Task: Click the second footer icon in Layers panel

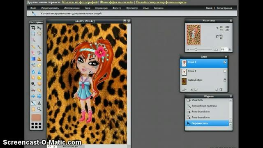Action: 191,90
